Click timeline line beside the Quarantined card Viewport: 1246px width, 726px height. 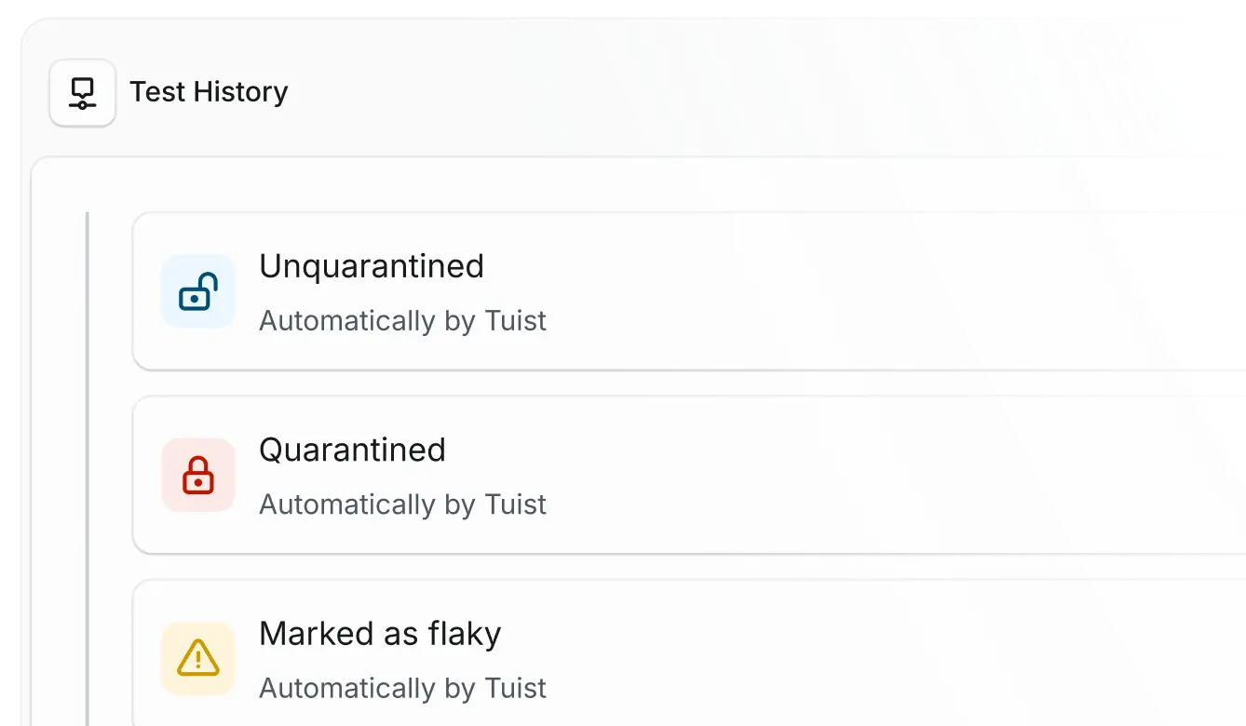[x=88, y=475]
